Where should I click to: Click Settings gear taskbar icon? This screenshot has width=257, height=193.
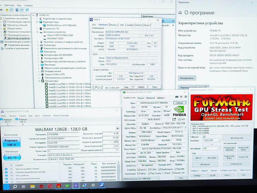click(x=93, y=185)
